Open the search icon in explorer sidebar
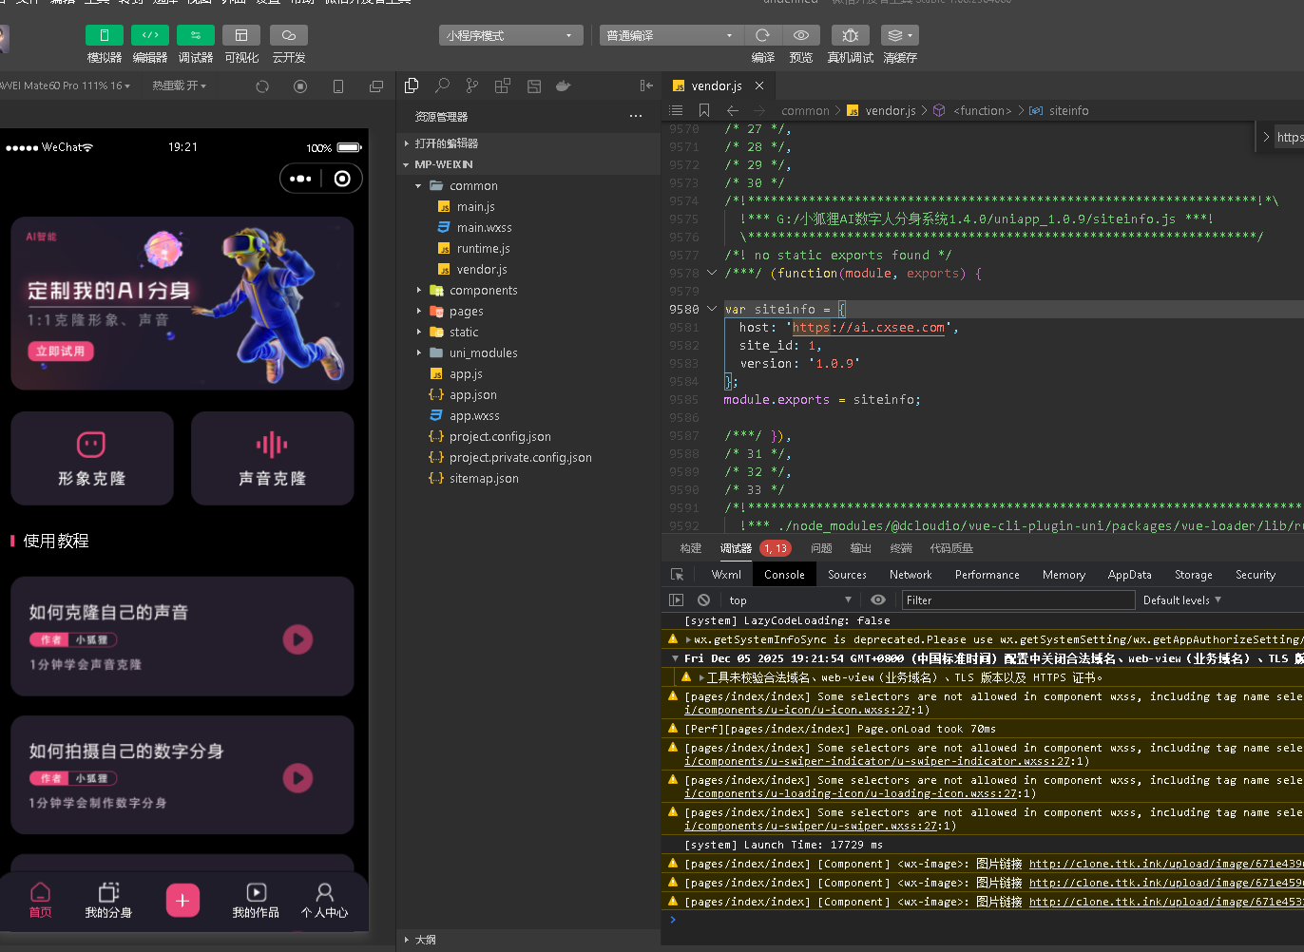This screenshot has height=952, width=1304. [x=442, y=86]
